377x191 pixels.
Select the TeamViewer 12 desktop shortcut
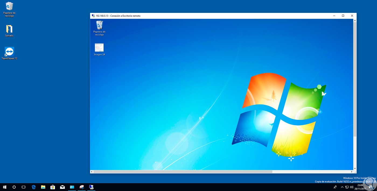9,53
